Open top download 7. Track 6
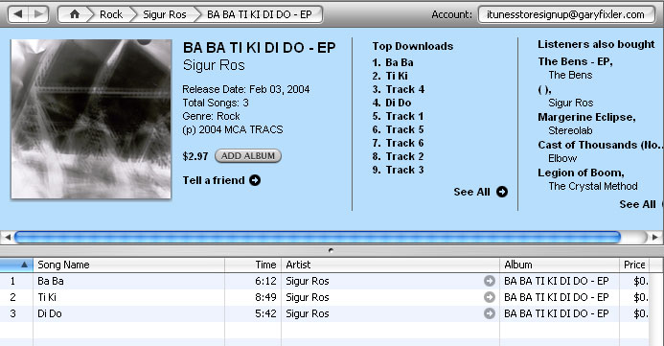Image resolution: width=664 pixels, height=346 pixels. tap(398, 143)
